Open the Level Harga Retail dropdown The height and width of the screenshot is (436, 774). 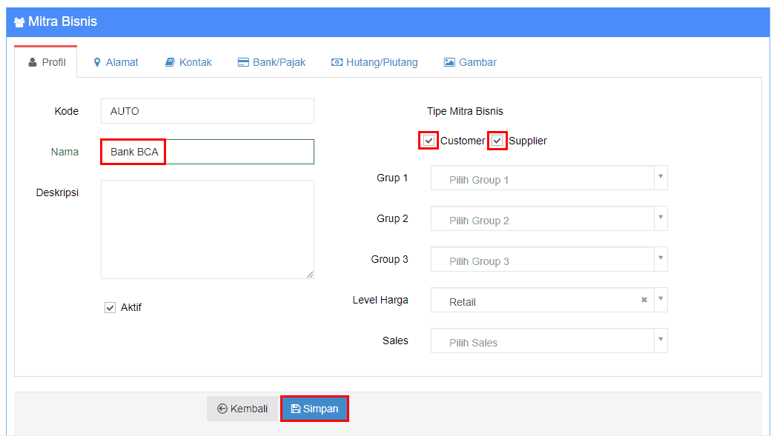(x=549, y=300)
